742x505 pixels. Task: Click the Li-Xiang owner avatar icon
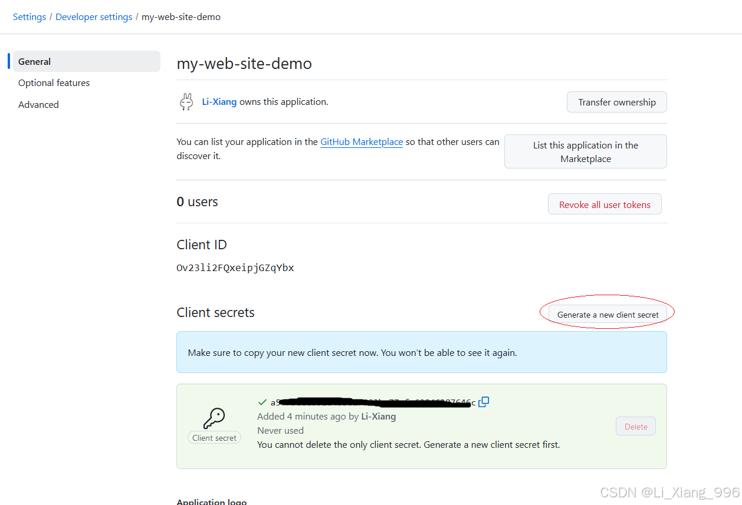(x=186, y=102)
